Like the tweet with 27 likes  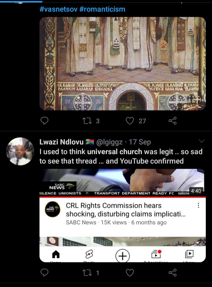(130, 121)
